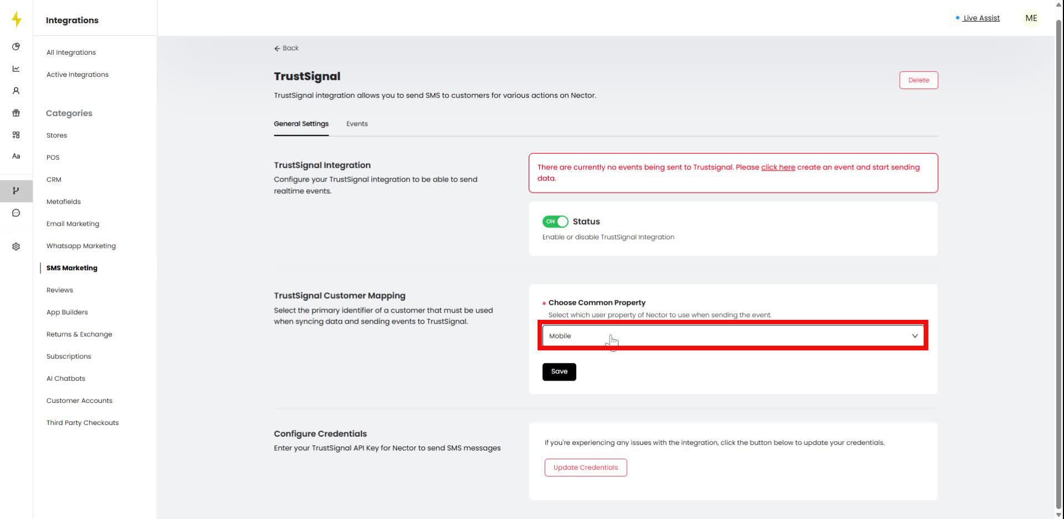Viewport: 1064px width, 519px height.
Task: Open the chat bubble icon in sidebar
Action: (16, 213)
